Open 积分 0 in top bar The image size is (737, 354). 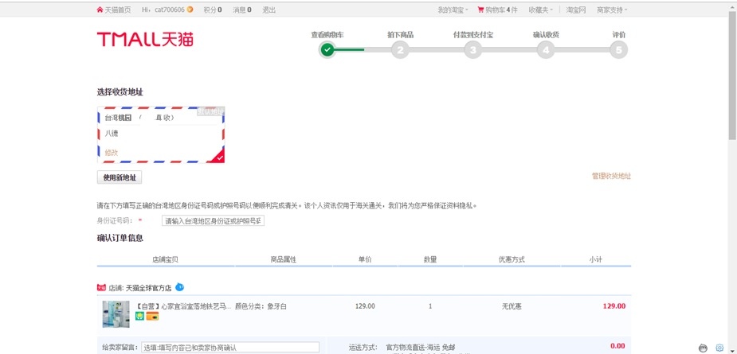213,10
